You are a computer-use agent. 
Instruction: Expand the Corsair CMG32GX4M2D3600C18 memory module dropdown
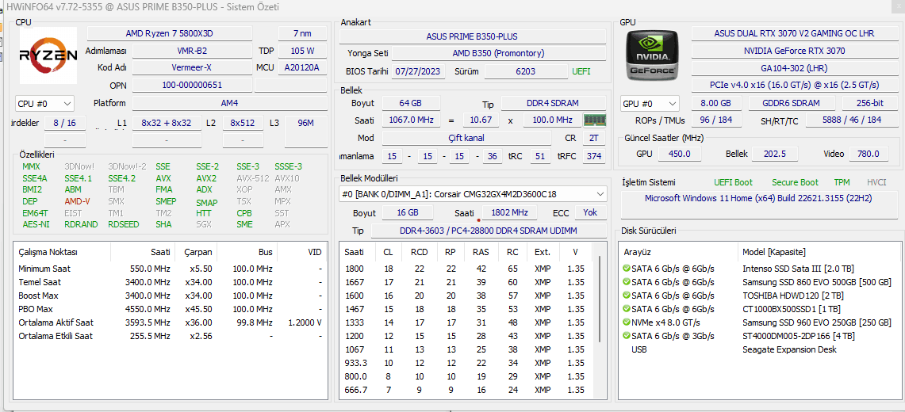point(473,193)
